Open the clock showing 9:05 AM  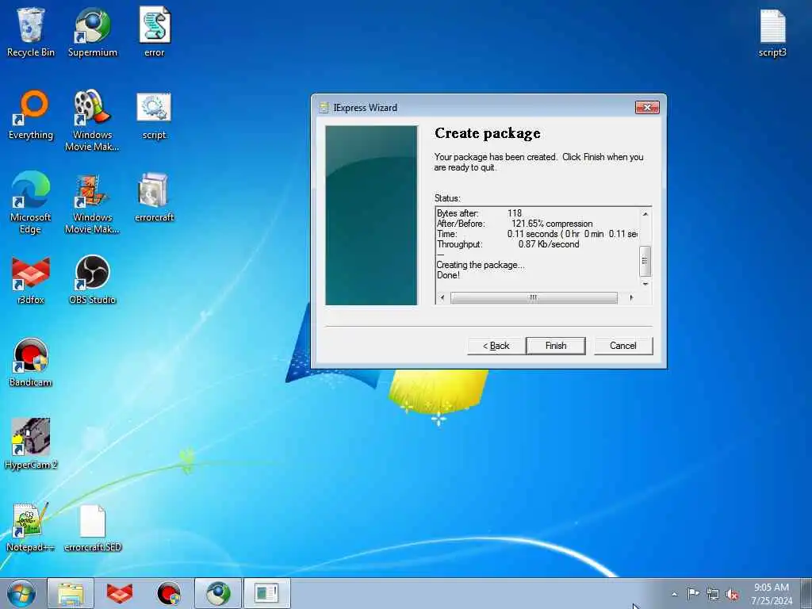[x=772, y=593]
